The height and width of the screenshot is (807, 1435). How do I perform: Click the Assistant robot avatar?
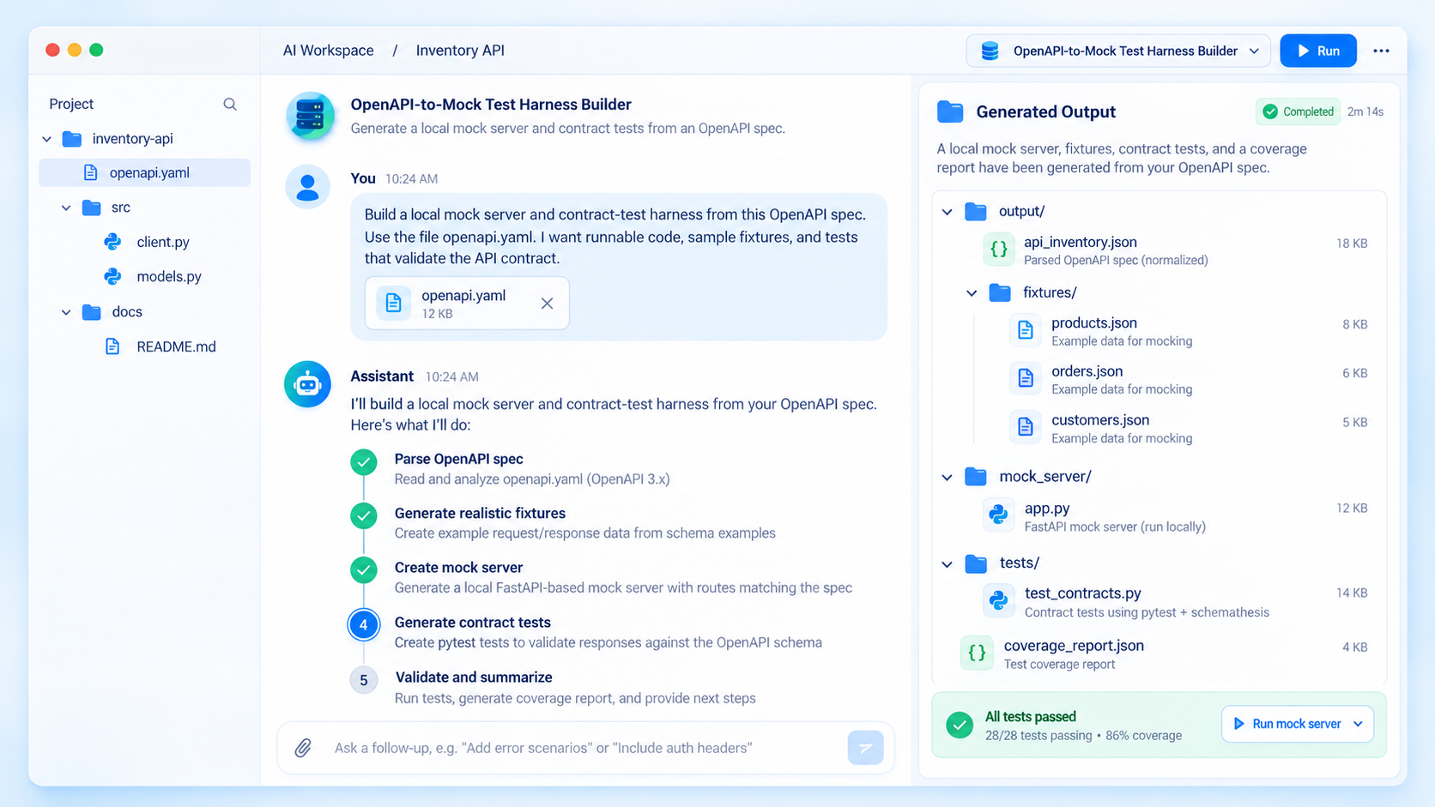[x=307, y=384]
